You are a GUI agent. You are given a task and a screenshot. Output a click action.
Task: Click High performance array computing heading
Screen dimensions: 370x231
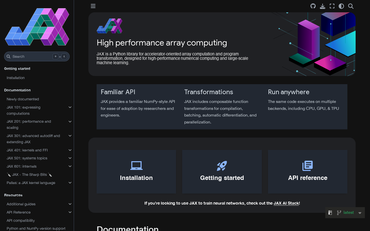pos(162,43)
